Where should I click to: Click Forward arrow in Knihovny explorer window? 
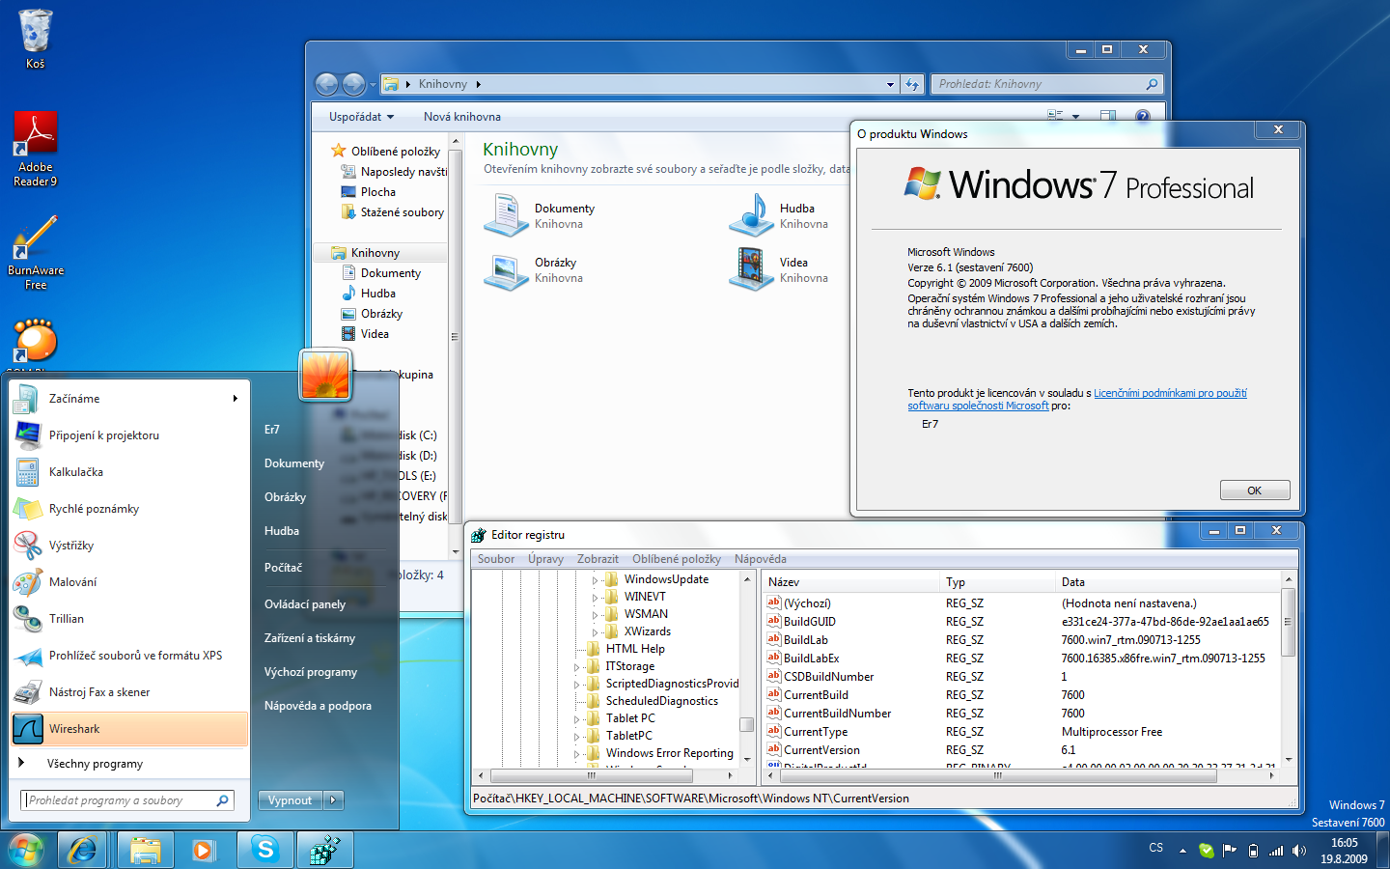point(354,85)
